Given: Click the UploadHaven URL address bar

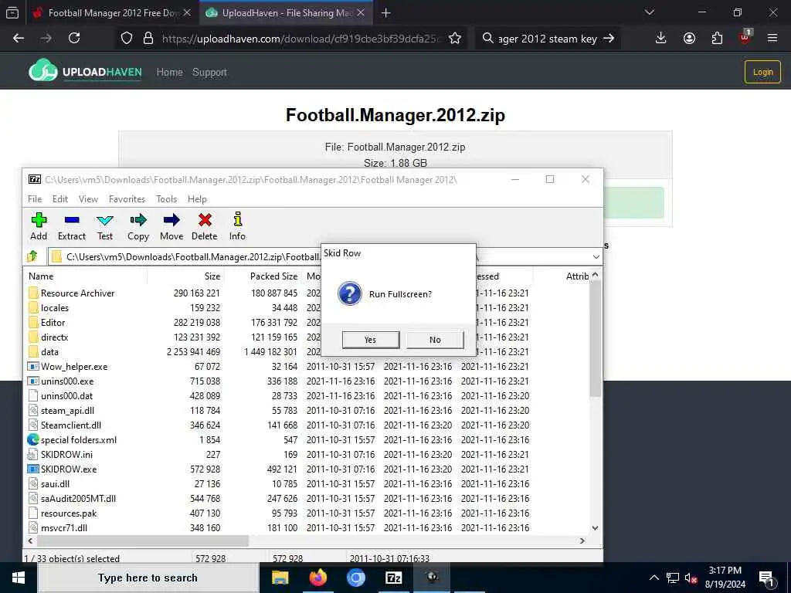Looking at the screenshot, I should tap(300, 39).
